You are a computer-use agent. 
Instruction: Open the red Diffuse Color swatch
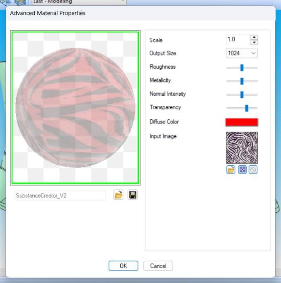point(242,122)
